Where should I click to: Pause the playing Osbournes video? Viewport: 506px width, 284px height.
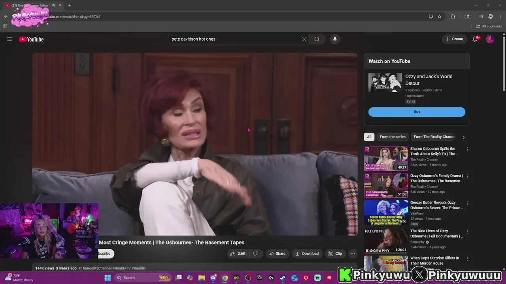click(195, 144)
